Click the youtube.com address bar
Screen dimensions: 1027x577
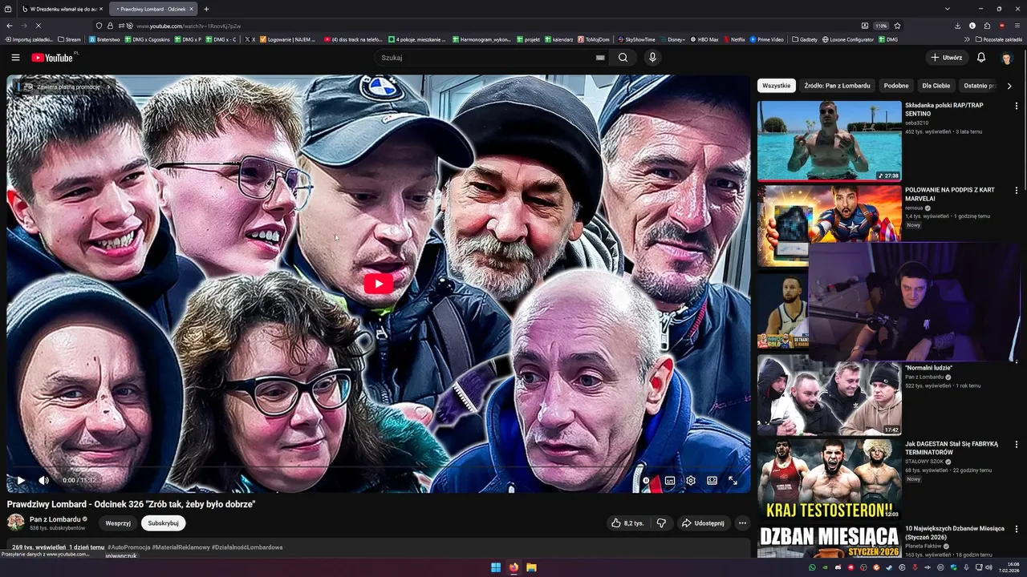481,26
